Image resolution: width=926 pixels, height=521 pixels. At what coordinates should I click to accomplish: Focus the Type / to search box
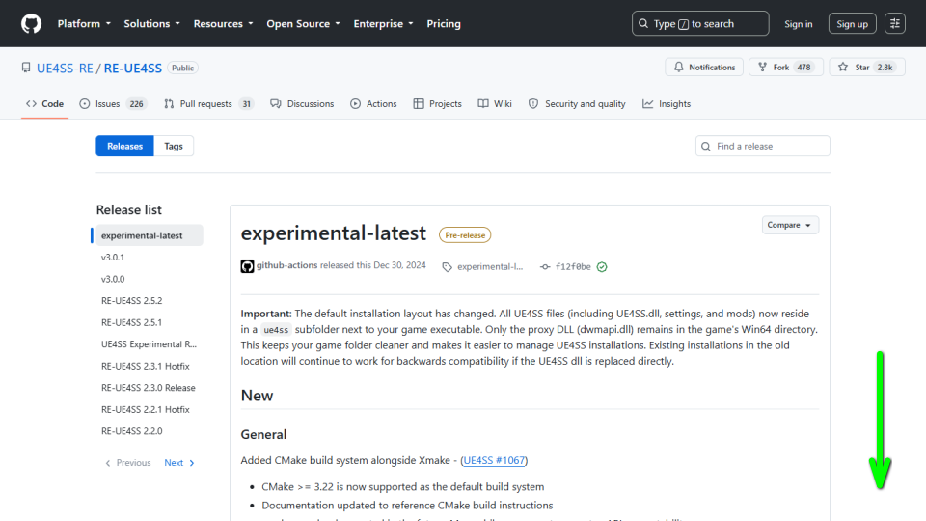700,23
